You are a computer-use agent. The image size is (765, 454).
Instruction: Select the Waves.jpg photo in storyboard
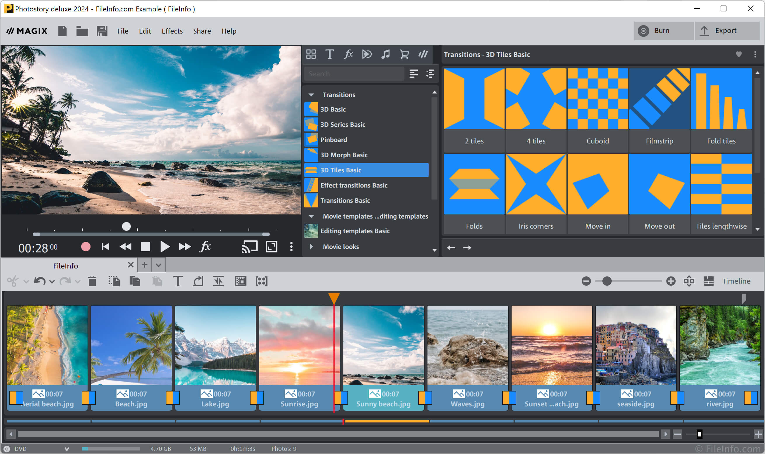467,346
